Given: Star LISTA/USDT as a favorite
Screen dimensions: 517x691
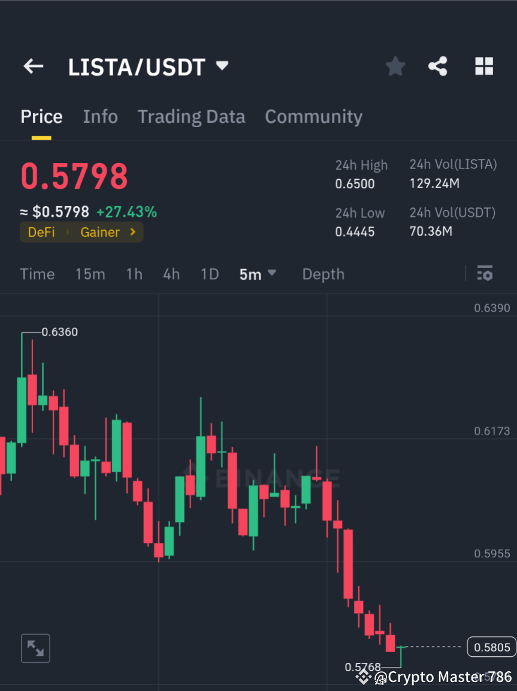Looking at the screenshot, I should (395, 66).
